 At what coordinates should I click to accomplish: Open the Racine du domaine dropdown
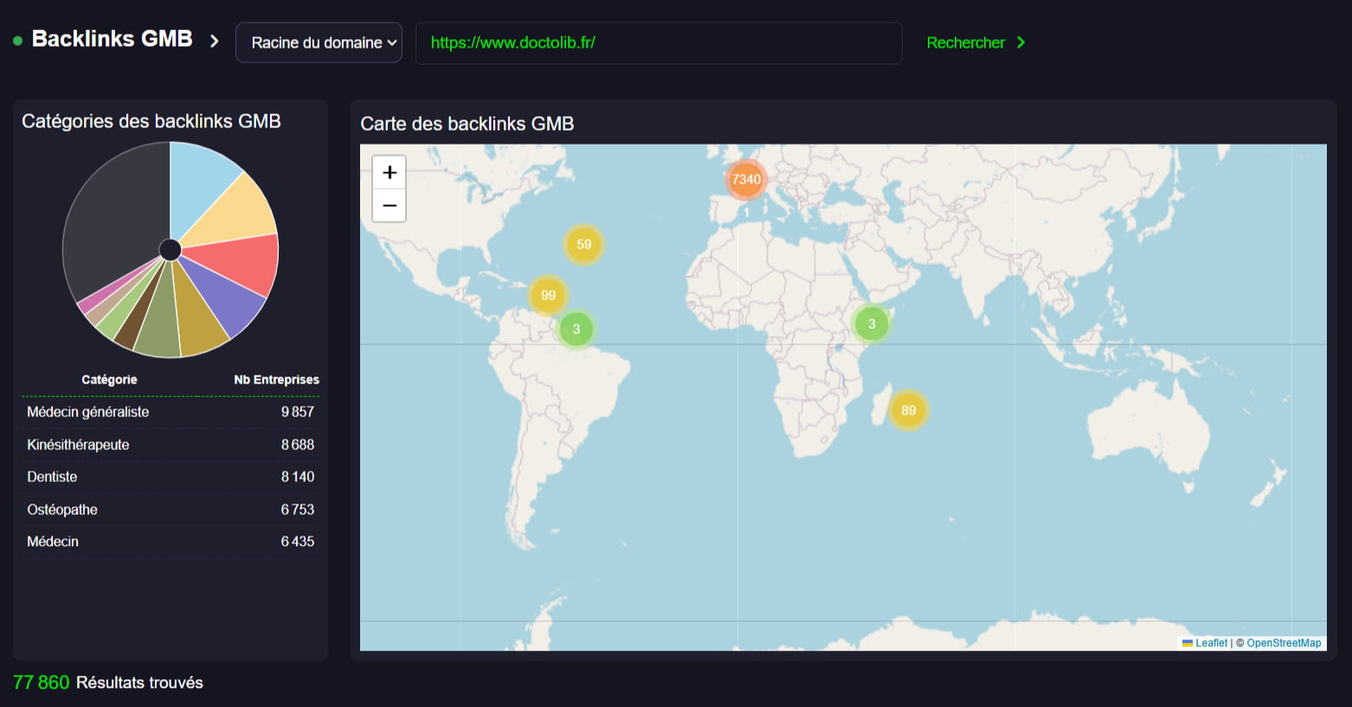click(x=319, y=42)
